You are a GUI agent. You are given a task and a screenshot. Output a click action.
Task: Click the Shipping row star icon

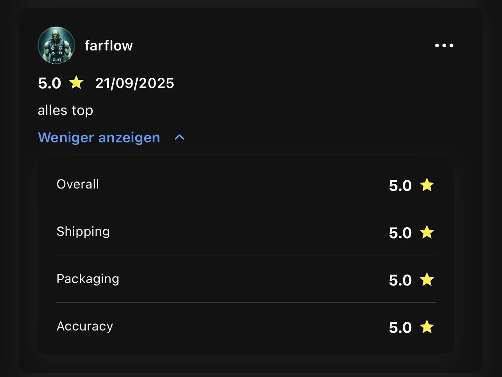coord(427,232)
